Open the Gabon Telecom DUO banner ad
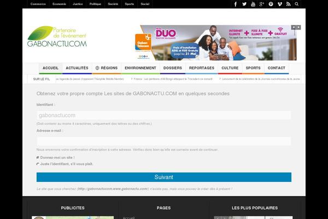This screenshot has height=219, width=328. coord(216,43)
